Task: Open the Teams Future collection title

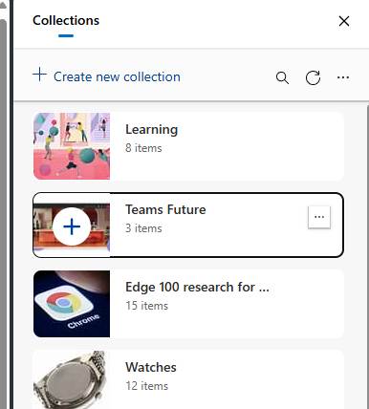Action: pyautogui.click(x=165, y=209)
